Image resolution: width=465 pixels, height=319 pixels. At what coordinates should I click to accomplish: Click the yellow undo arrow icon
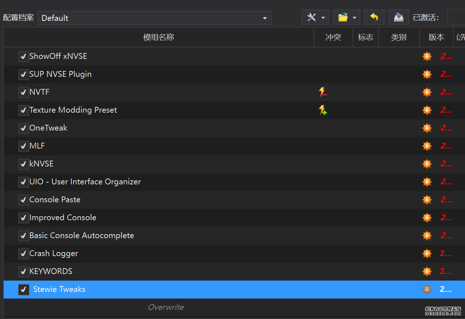click(x=374, y=18)
